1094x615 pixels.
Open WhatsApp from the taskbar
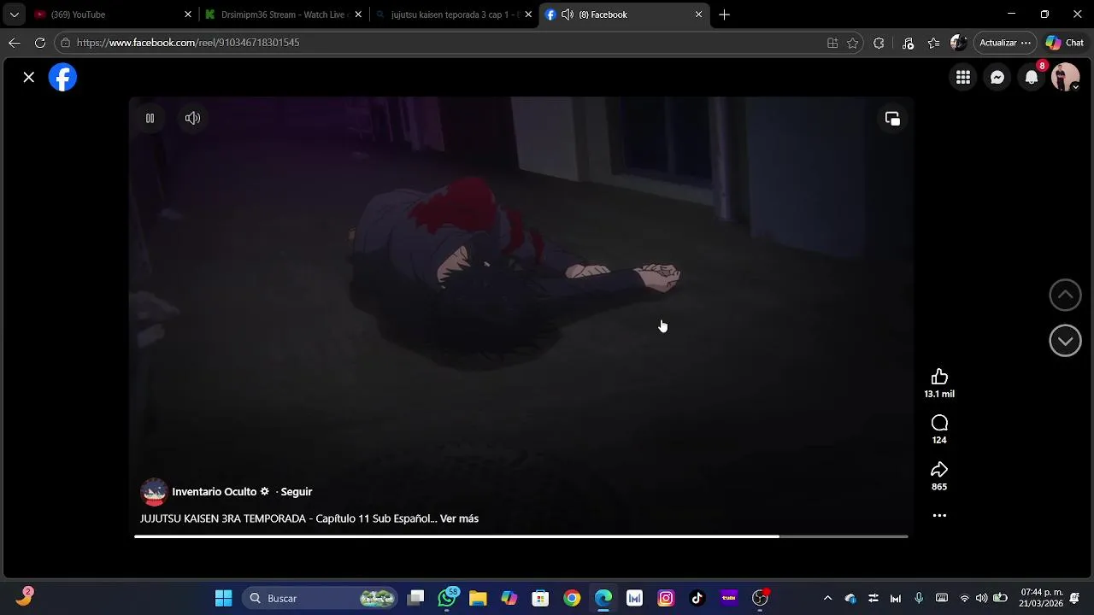click(447, 598)
